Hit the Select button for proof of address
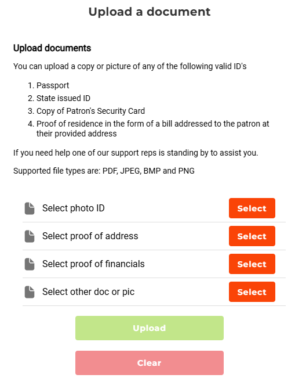The width and height of the screenshot is (295, 378). pyautogui.click(x=252, y=236)
